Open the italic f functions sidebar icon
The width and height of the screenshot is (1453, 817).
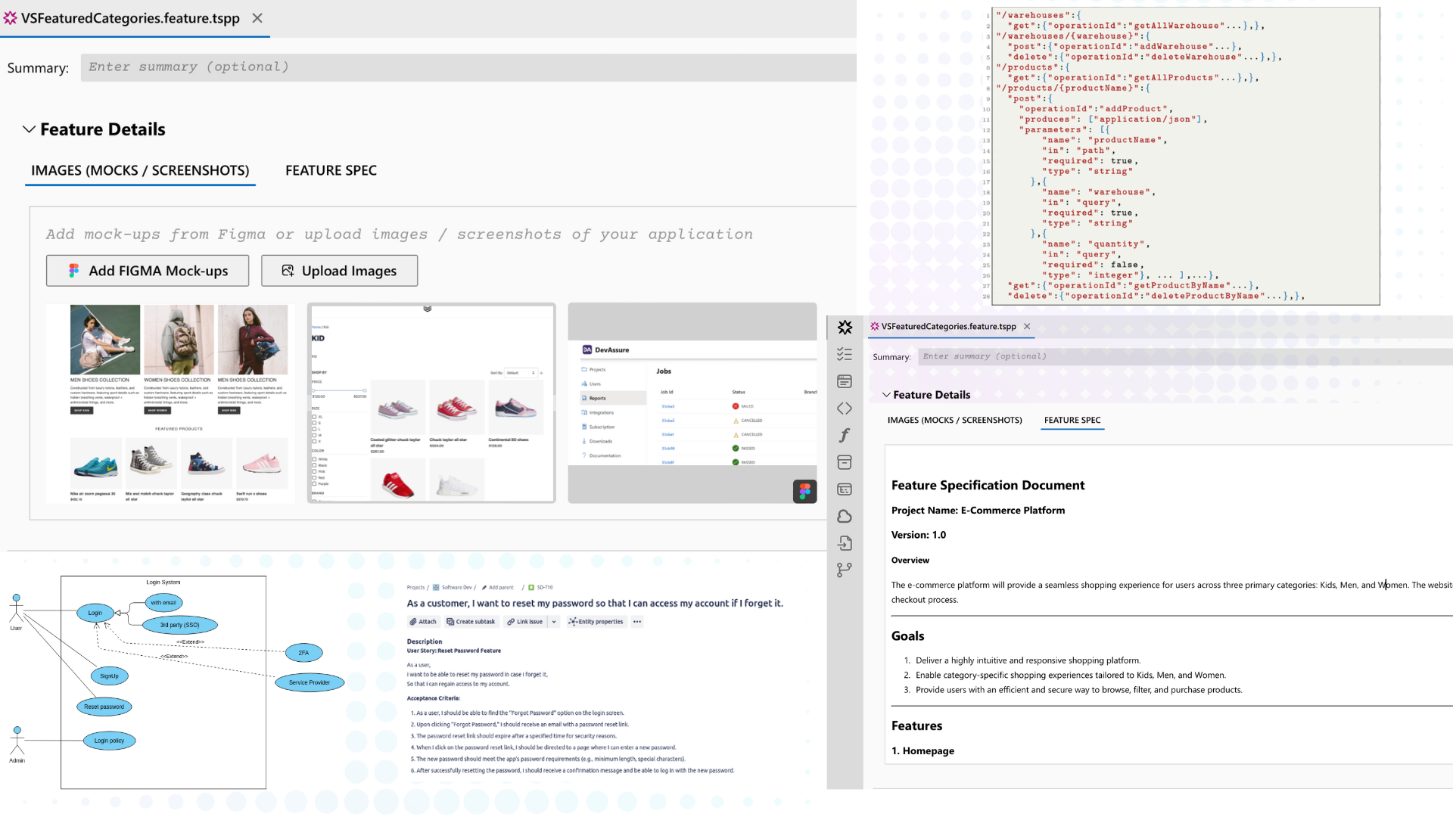[x=845, y=435]
